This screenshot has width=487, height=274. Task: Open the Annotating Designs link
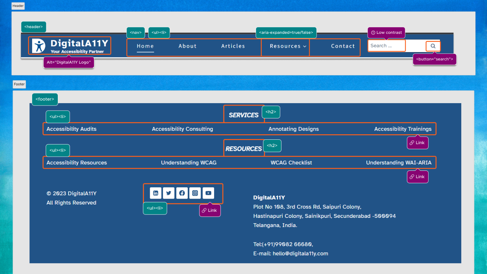294,129
